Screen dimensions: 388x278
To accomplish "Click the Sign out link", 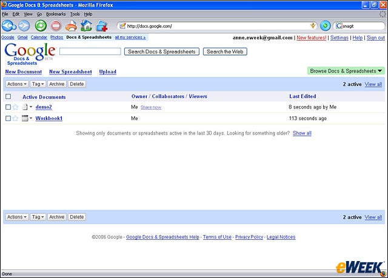I will click(x=376, y=38).
